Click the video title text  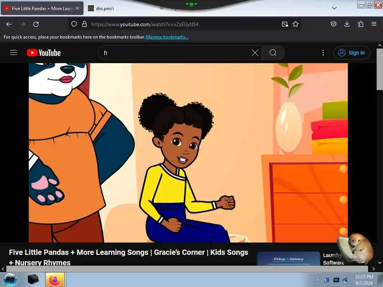[129, 257]
